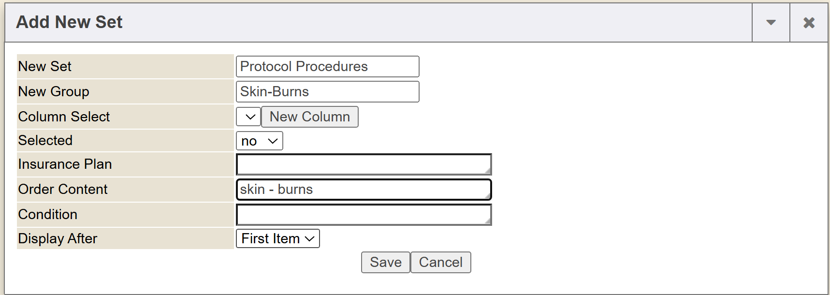Click the New Set text field
Viewport: 830px width, 295px height.
(327, 67)
